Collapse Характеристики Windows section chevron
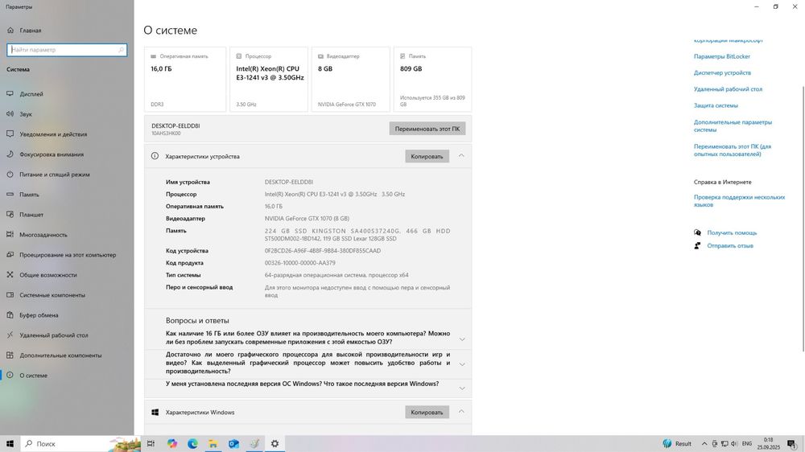This screenshot has width=805, height=452. [x=461, y=412]
